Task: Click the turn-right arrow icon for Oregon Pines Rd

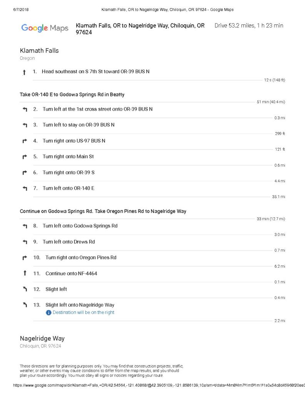Action: pyautogui.click(x=25, y=258)
